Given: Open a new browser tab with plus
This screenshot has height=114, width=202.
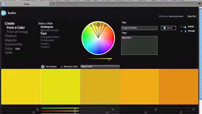Looking at the screenshot, I should pos(53,4).
